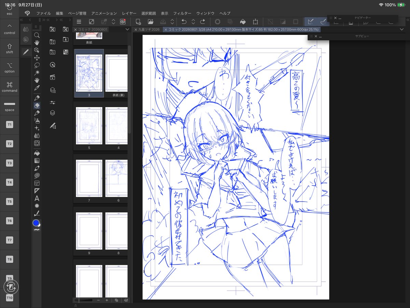Click the page manager thumbnail size slider
410x308 pixels.
[83, 300]
